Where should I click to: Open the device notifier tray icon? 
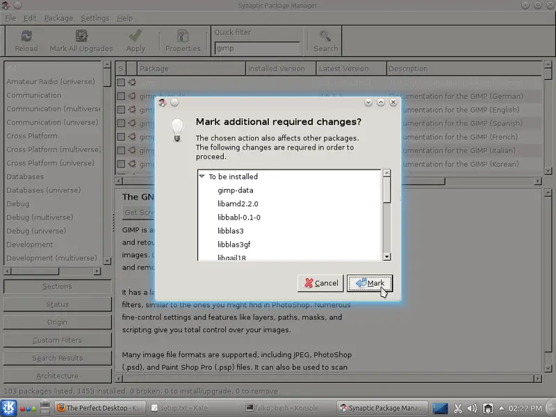[488, 409]
